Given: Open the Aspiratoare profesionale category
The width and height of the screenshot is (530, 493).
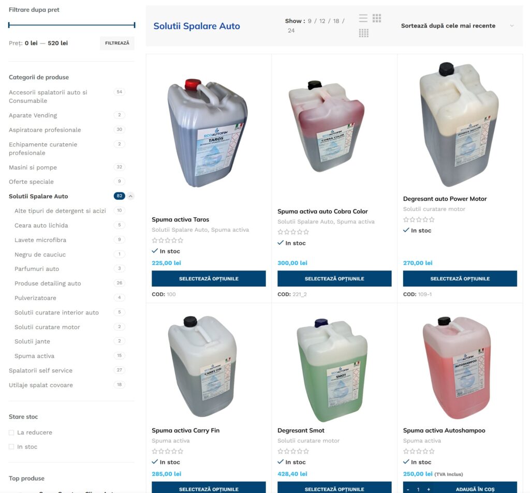Looking at the screenshot, I should pyautogui.click(x=45, y=130).
